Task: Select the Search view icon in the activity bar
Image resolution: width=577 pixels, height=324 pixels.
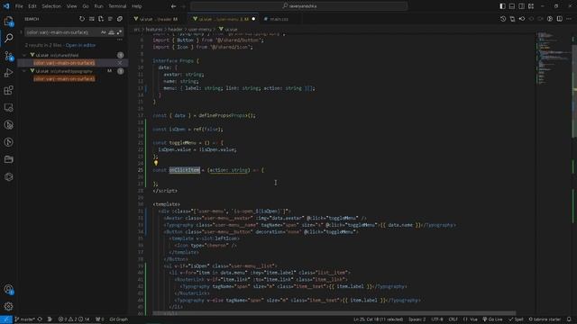Action: 8,38
